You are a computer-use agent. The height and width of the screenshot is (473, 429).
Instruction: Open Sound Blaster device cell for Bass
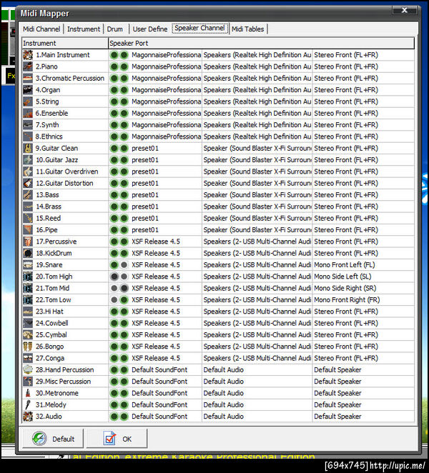(x=257, y=195)
